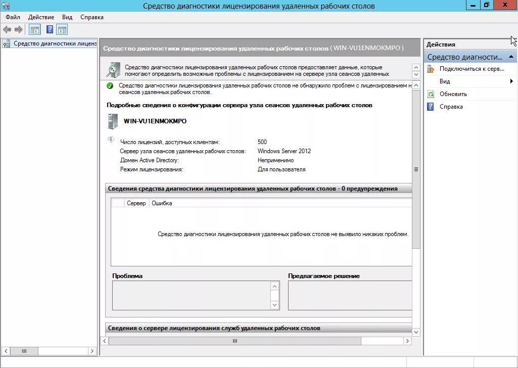Screen dimensions: 518x368
Task: Open the Вид menu
Action: 67,17
